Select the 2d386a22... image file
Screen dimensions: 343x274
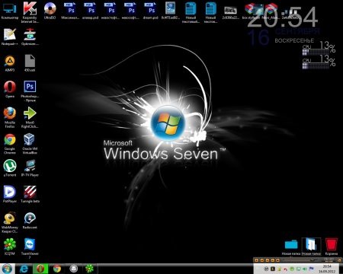click(230, 12)
